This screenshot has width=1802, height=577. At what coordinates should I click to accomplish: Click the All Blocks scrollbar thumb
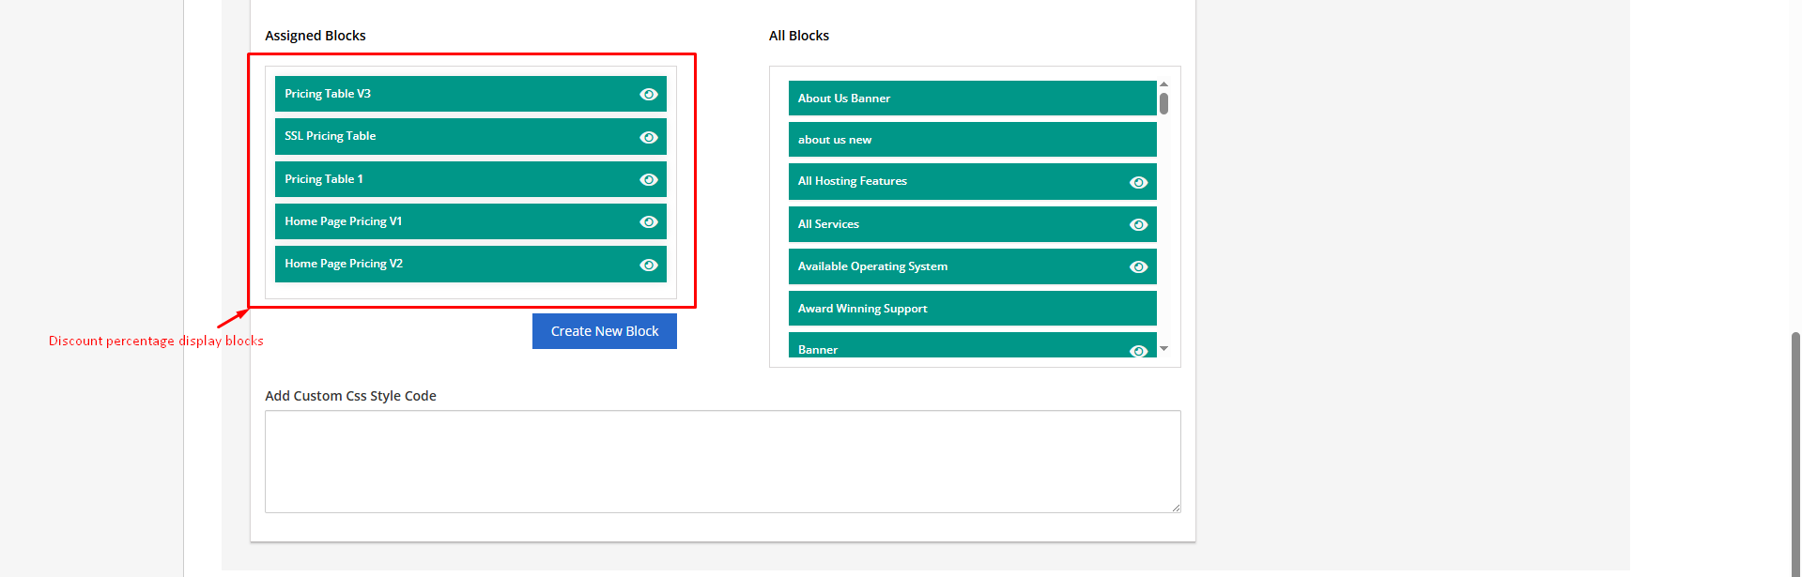tap(1163, 103)
